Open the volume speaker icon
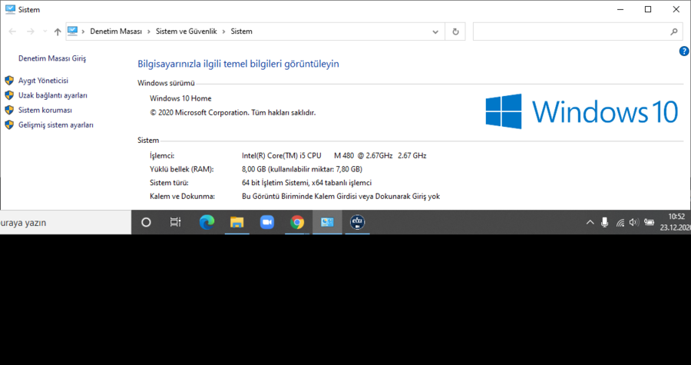The width and height of the screenshot is (691, 365). [x=634, y=223]
